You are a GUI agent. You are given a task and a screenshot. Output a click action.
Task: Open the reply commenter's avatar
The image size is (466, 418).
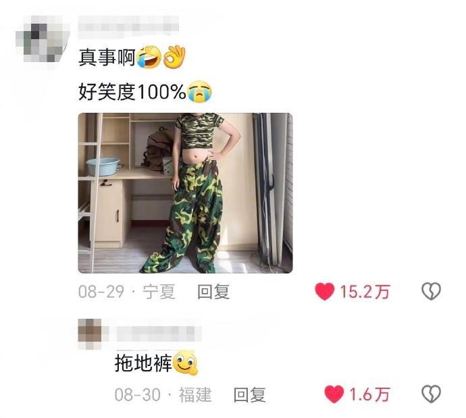(x=90, y=334)
